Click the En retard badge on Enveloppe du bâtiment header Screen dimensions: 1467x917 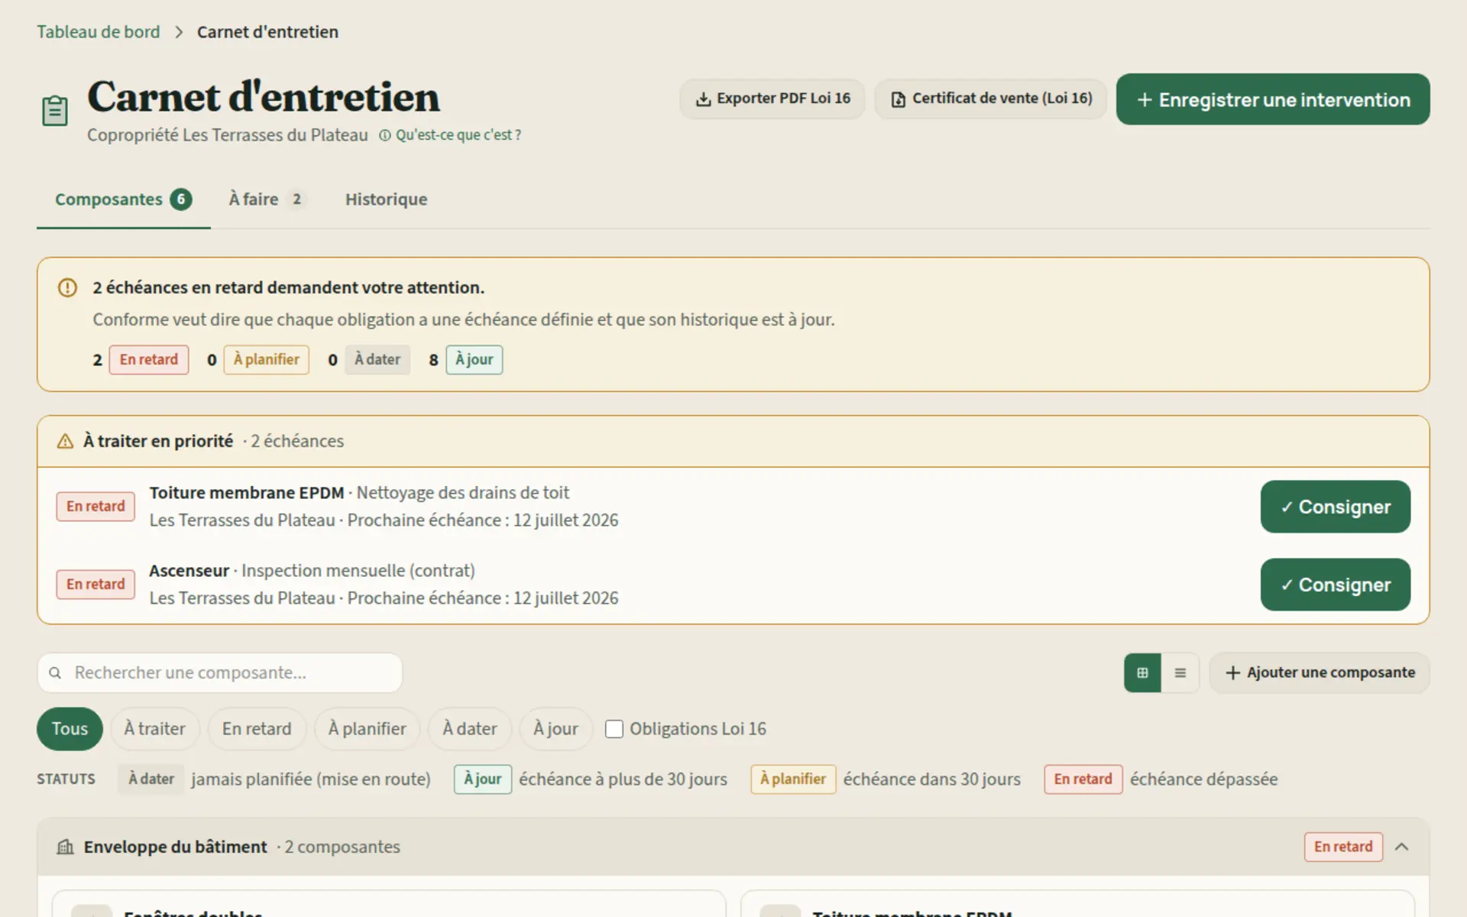click(x=1343, y=847)
